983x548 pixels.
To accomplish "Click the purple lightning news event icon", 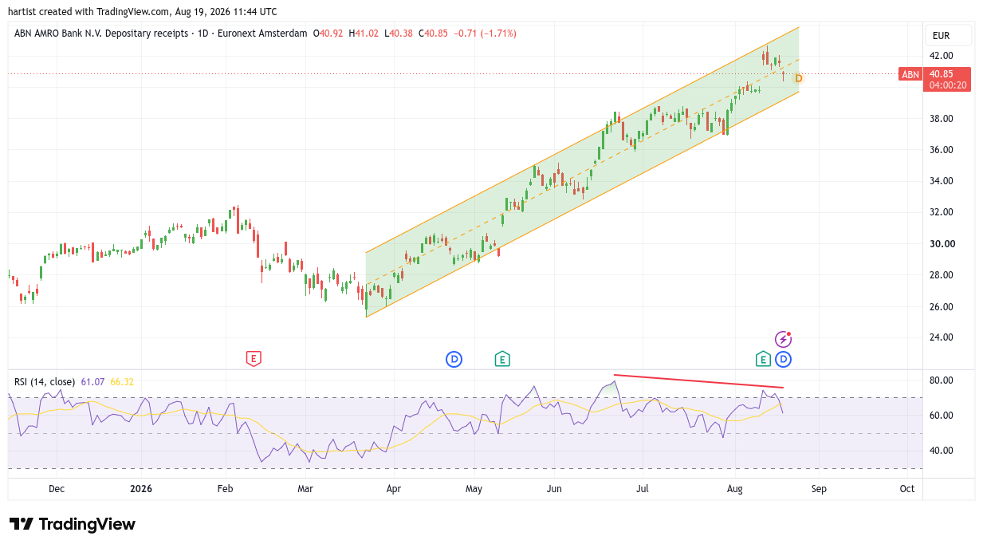I will pyautogui.click(x=784, y=339).
